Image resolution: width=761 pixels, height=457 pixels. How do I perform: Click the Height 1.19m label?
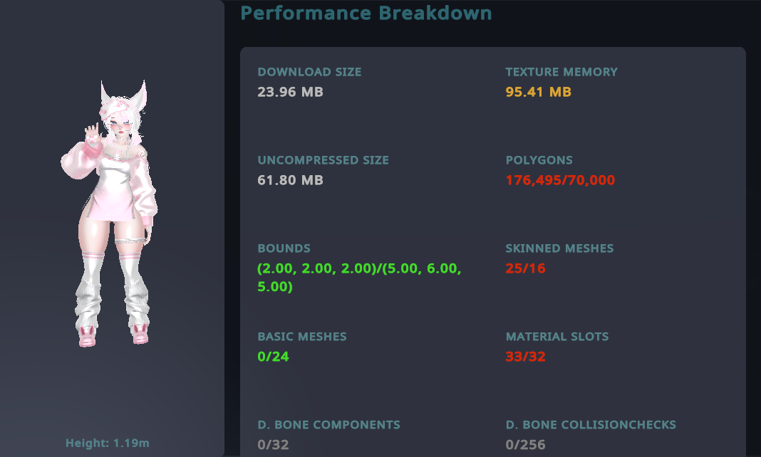108,443
